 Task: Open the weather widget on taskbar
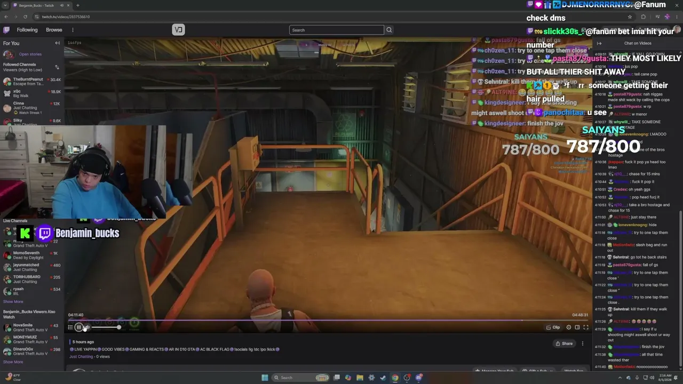tap(14, 378)
